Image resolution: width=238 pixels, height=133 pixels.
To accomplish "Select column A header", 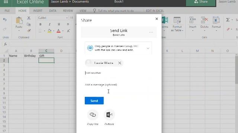I will (16, 51).
